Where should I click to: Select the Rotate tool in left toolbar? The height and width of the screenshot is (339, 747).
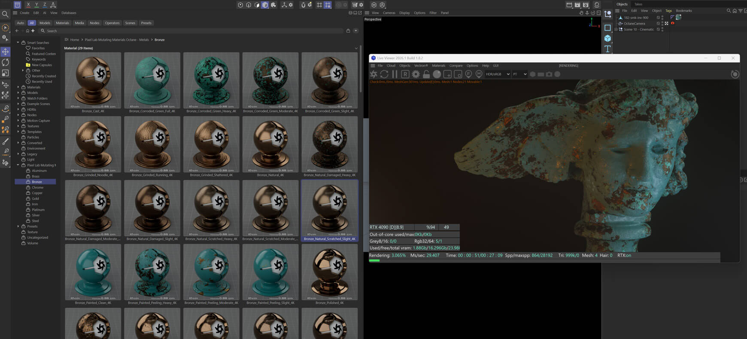click(x=5, y=62)
